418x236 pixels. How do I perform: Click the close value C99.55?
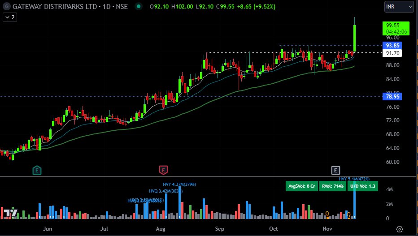click(225, 7)
